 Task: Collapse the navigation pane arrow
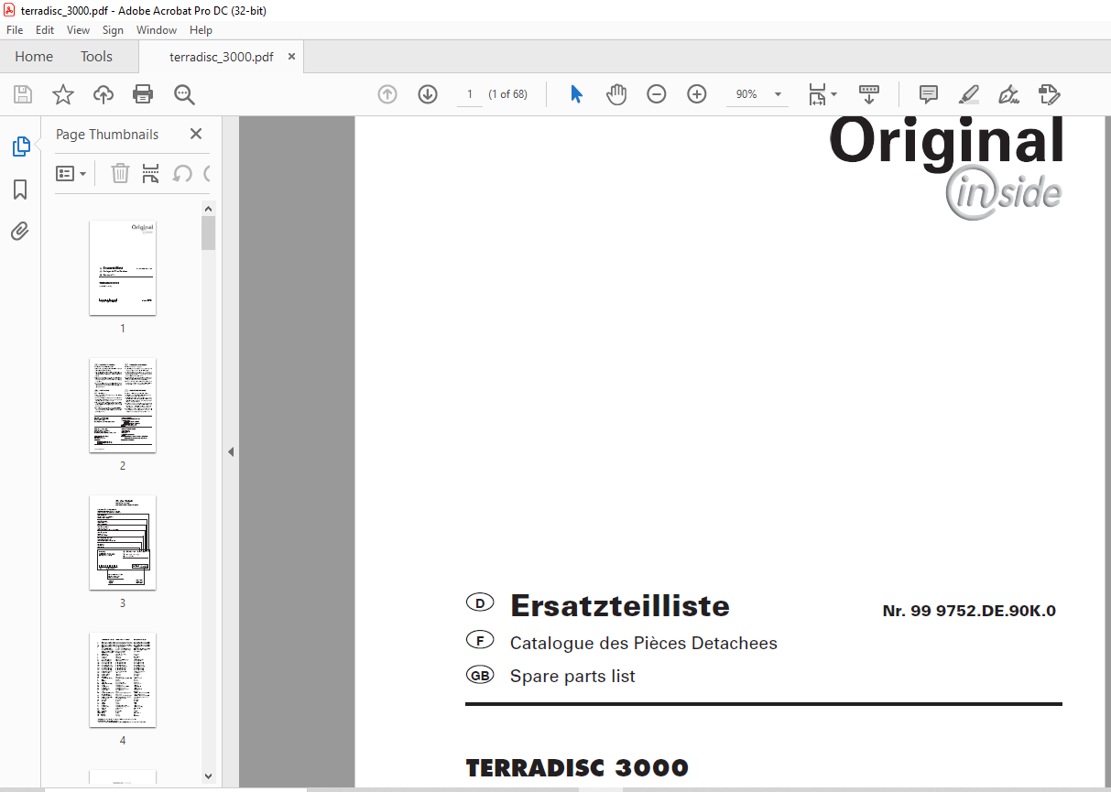tap(231, 451)
